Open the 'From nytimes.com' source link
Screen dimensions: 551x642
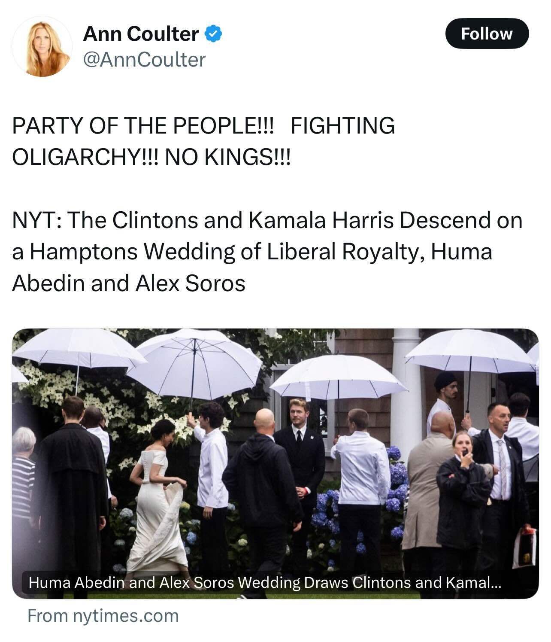click(x=103, y=615)
